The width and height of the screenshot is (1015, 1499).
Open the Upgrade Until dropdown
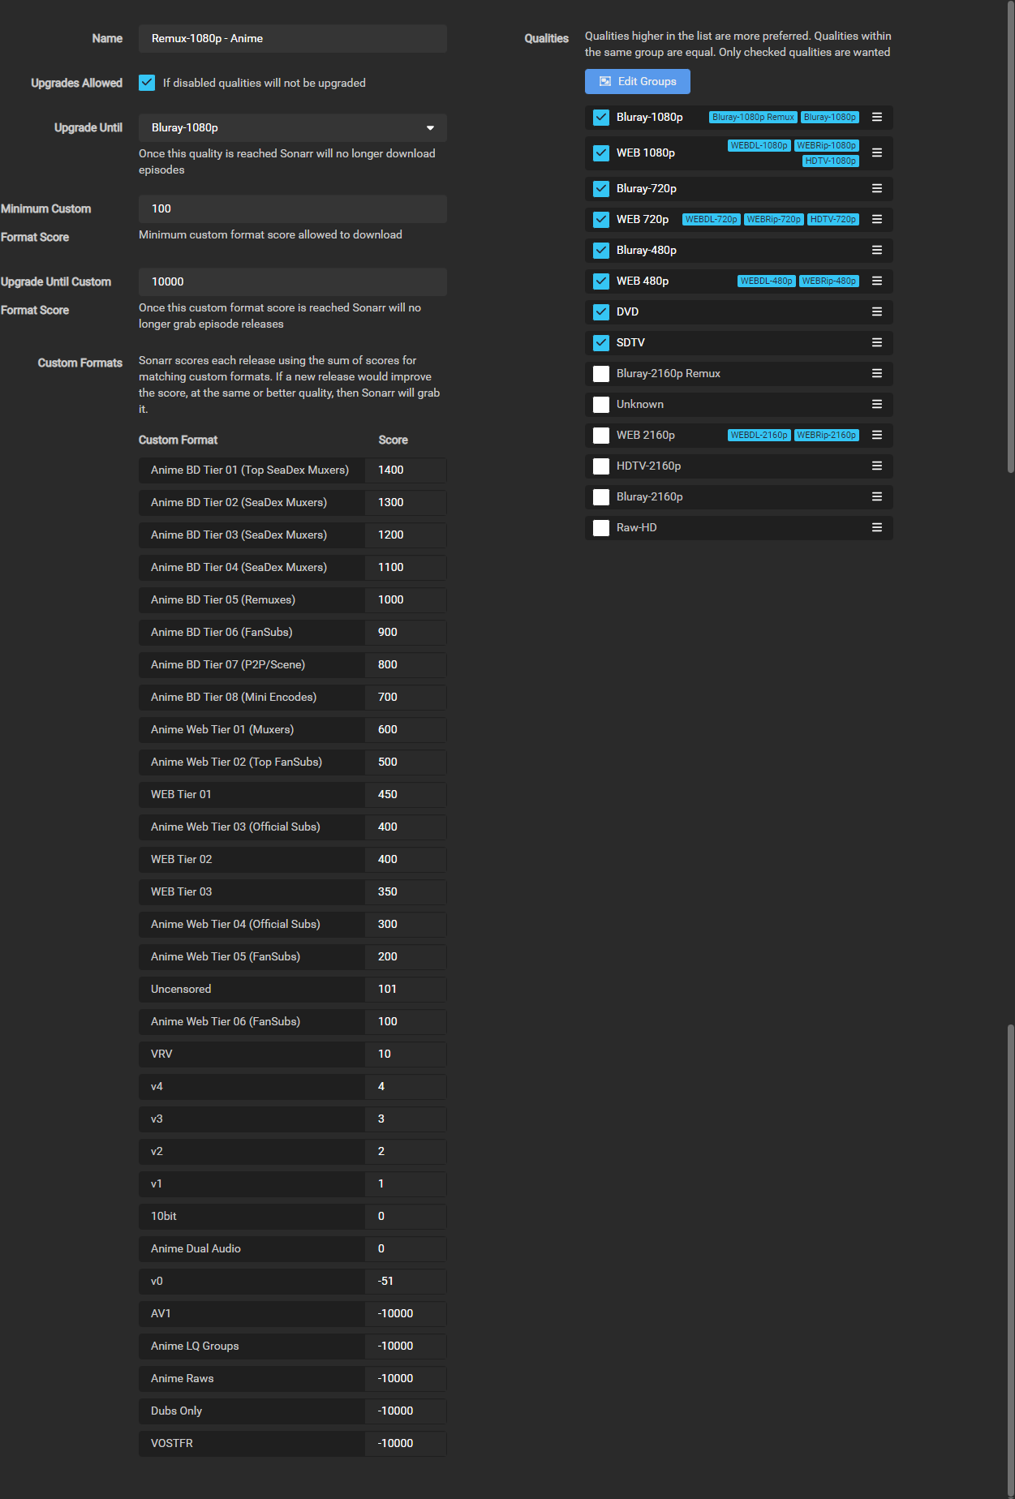[x=292, y=128]
